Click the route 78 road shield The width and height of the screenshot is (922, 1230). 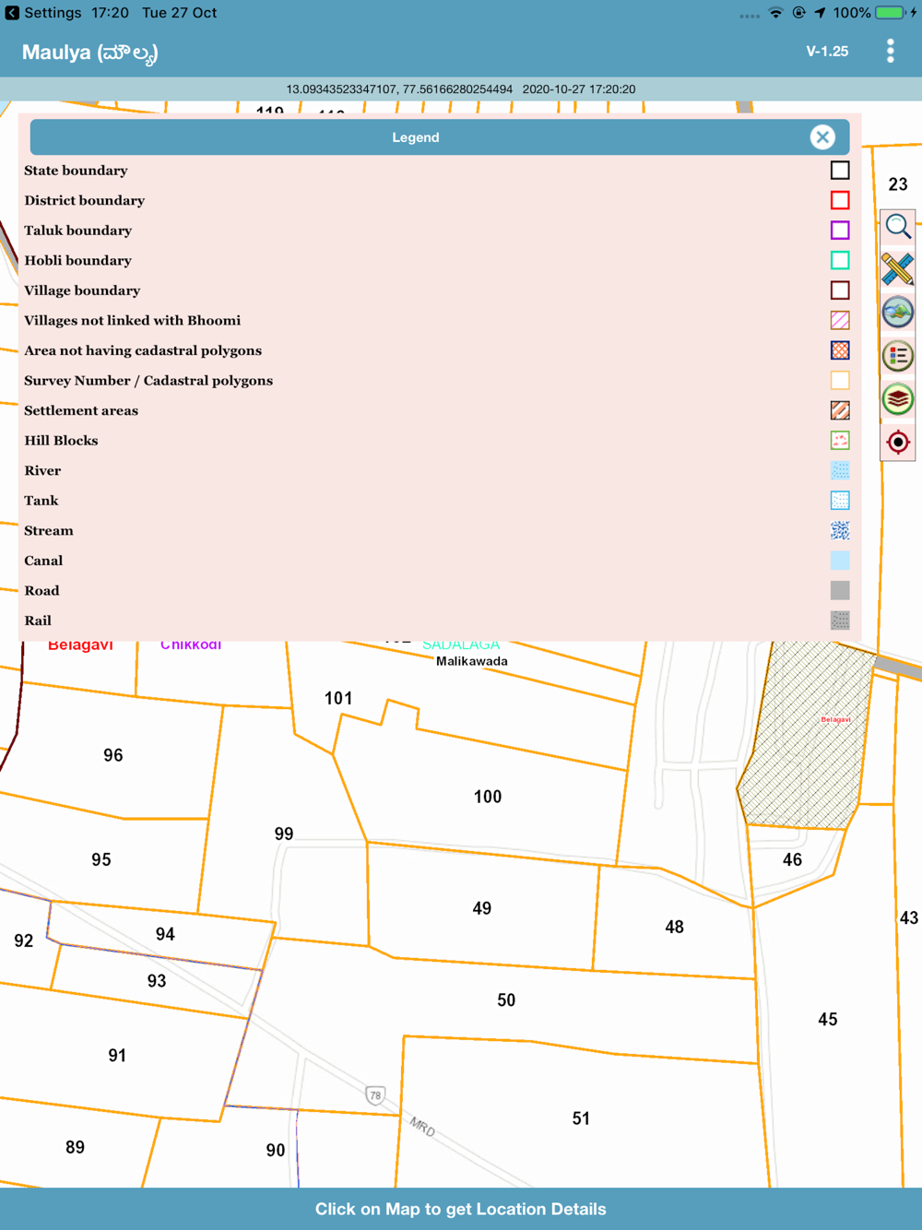[374, 1095]
